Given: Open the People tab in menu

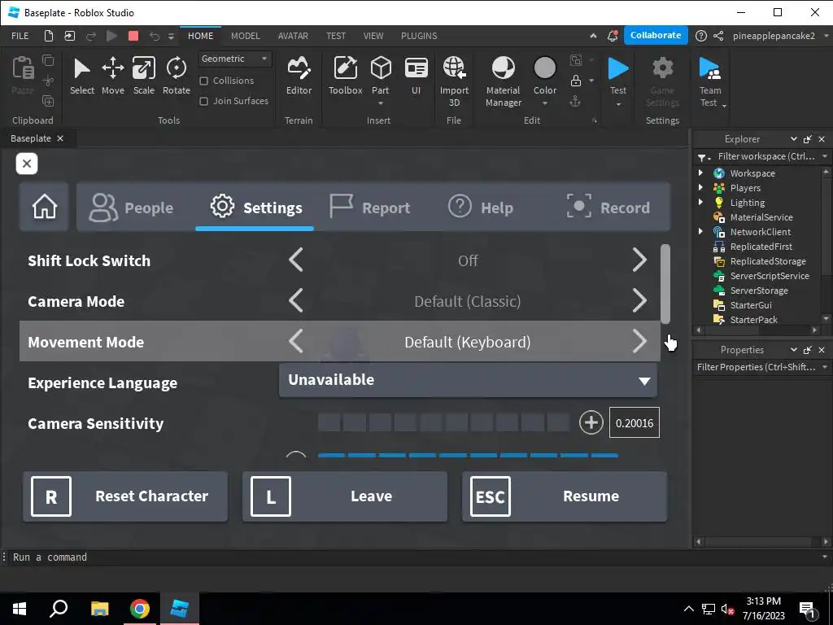Looking at the screenshot, I should [x=131, y=207].
